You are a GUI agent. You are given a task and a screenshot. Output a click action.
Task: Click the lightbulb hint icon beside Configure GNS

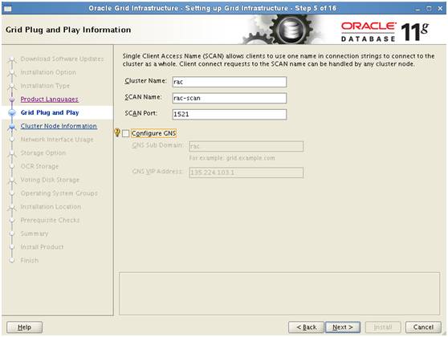click(x=117, y=132)
